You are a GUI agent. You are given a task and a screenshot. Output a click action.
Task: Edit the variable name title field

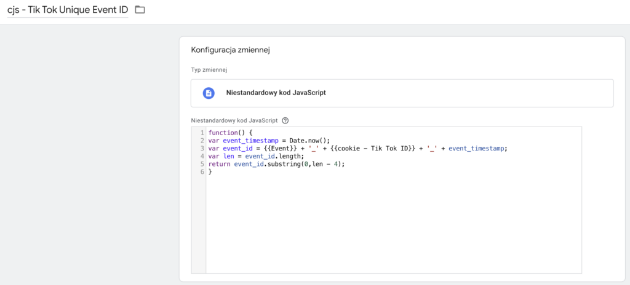click(x=68, y=10)
